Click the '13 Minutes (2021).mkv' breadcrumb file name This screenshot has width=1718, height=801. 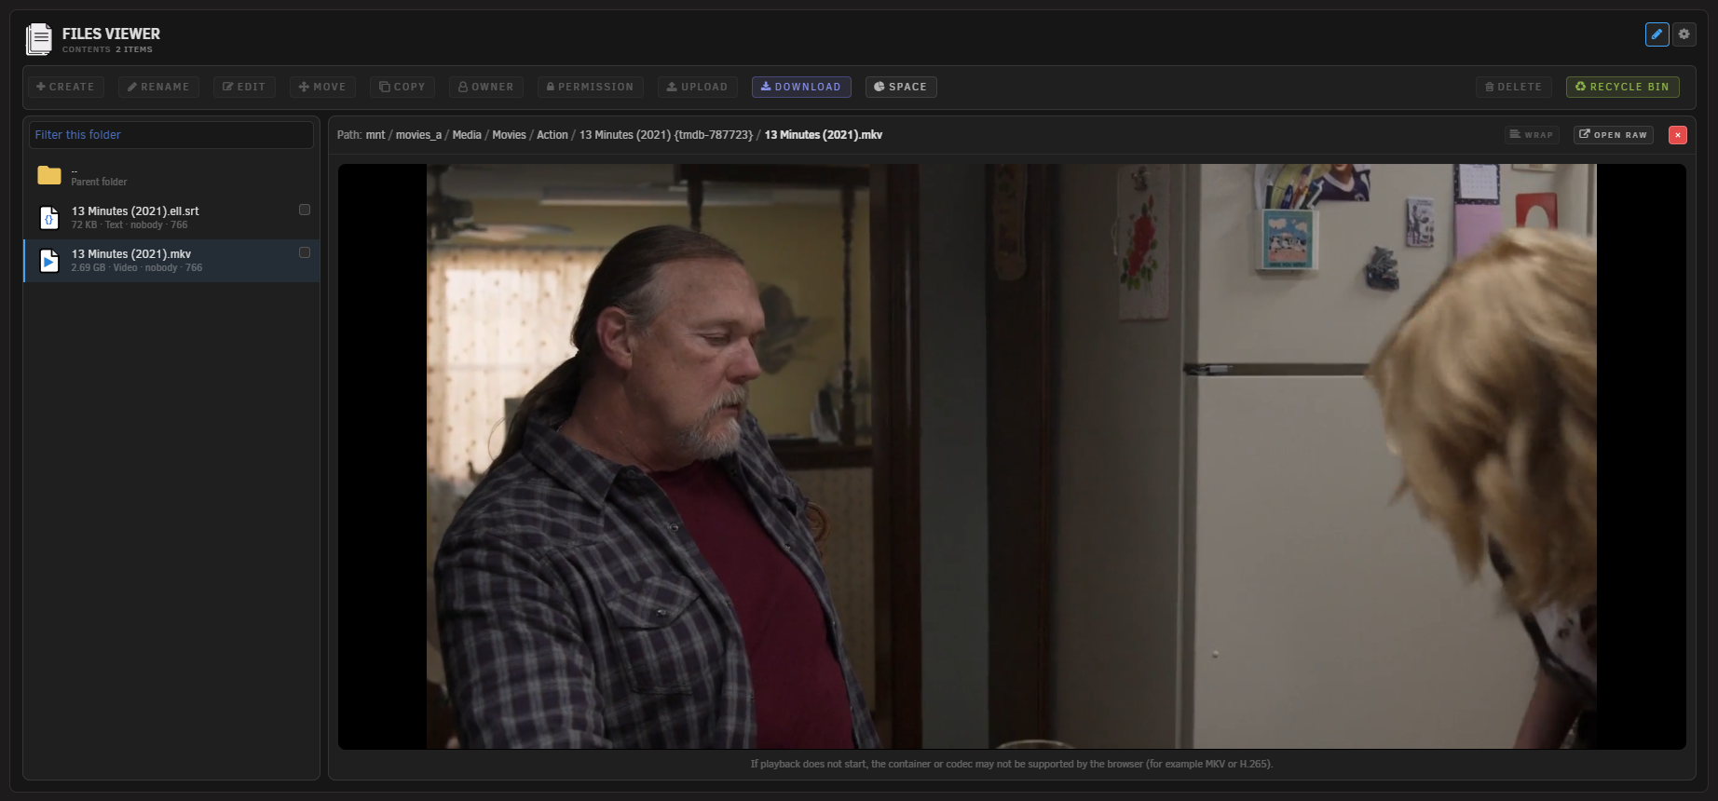824,135
